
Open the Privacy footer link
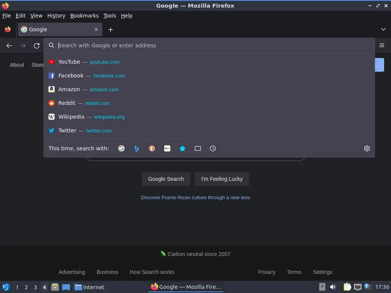point(267,272)
